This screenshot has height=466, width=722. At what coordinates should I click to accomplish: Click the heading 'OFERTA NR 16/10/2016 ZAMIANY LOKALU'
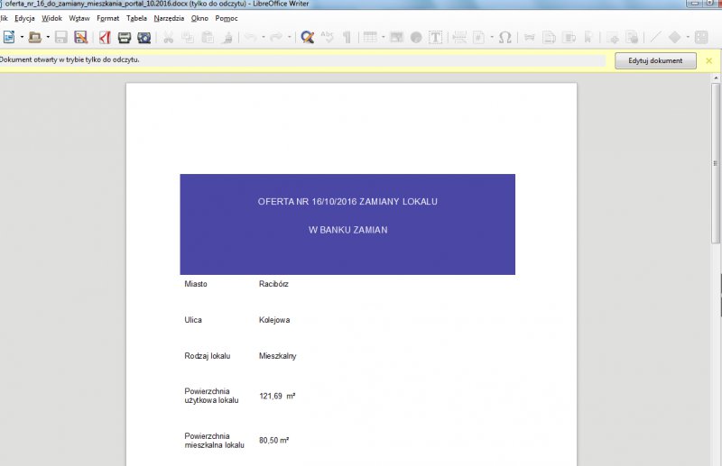click(347, 202)
